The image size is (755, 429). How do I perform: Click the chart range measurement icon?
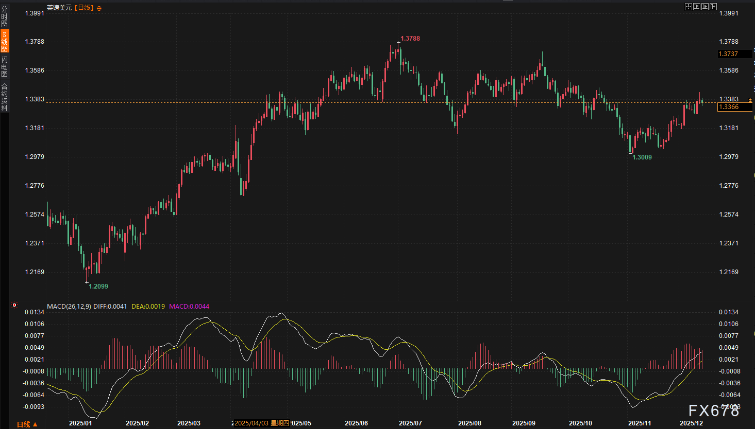(697, 7)
